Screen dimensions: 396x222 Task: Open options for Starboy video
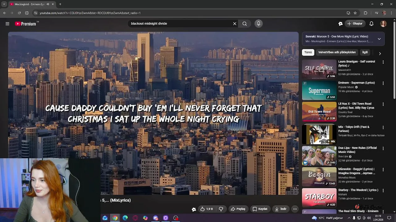click(383, 191)
